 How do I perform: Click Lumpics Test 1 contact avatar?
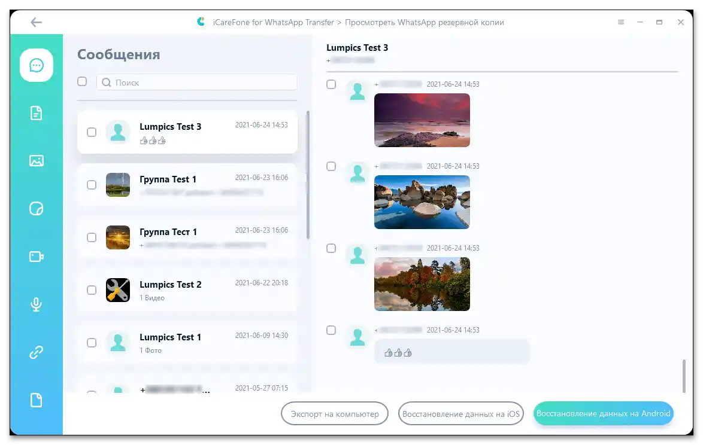118,343
